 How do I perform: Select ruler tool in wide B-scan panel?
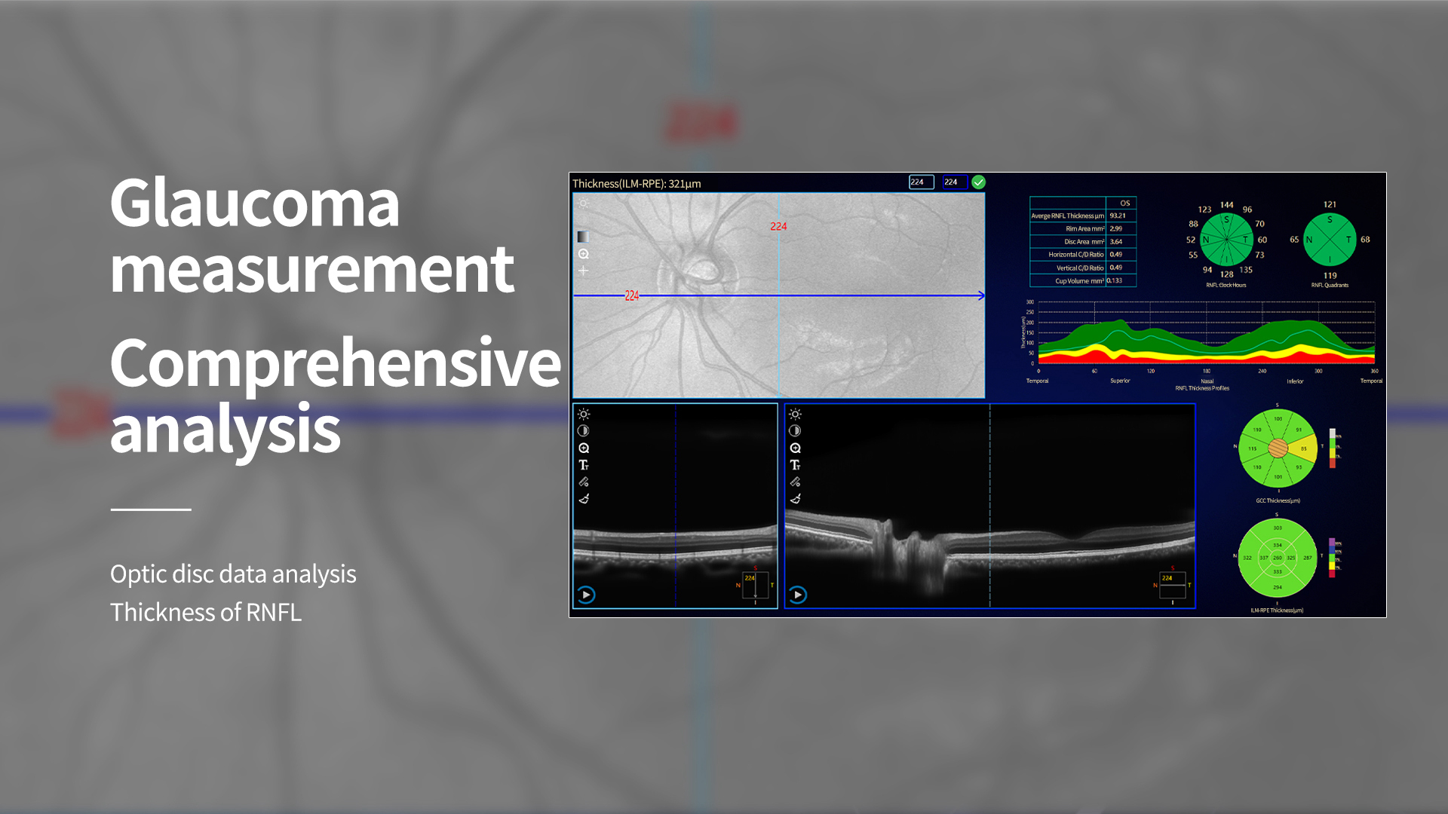click(795, 482)
